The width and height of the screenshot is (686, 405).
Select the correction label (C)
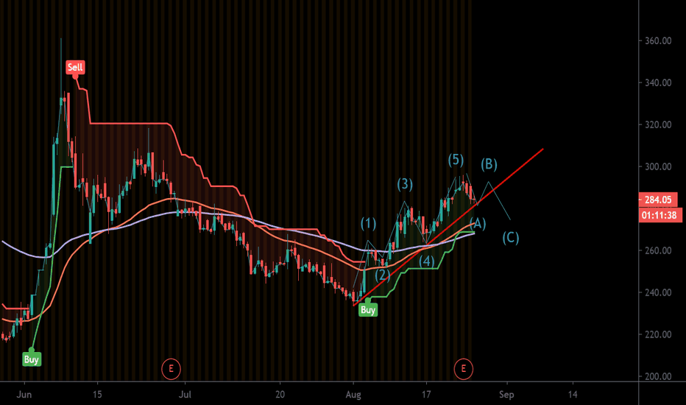(x=511, y=238)
